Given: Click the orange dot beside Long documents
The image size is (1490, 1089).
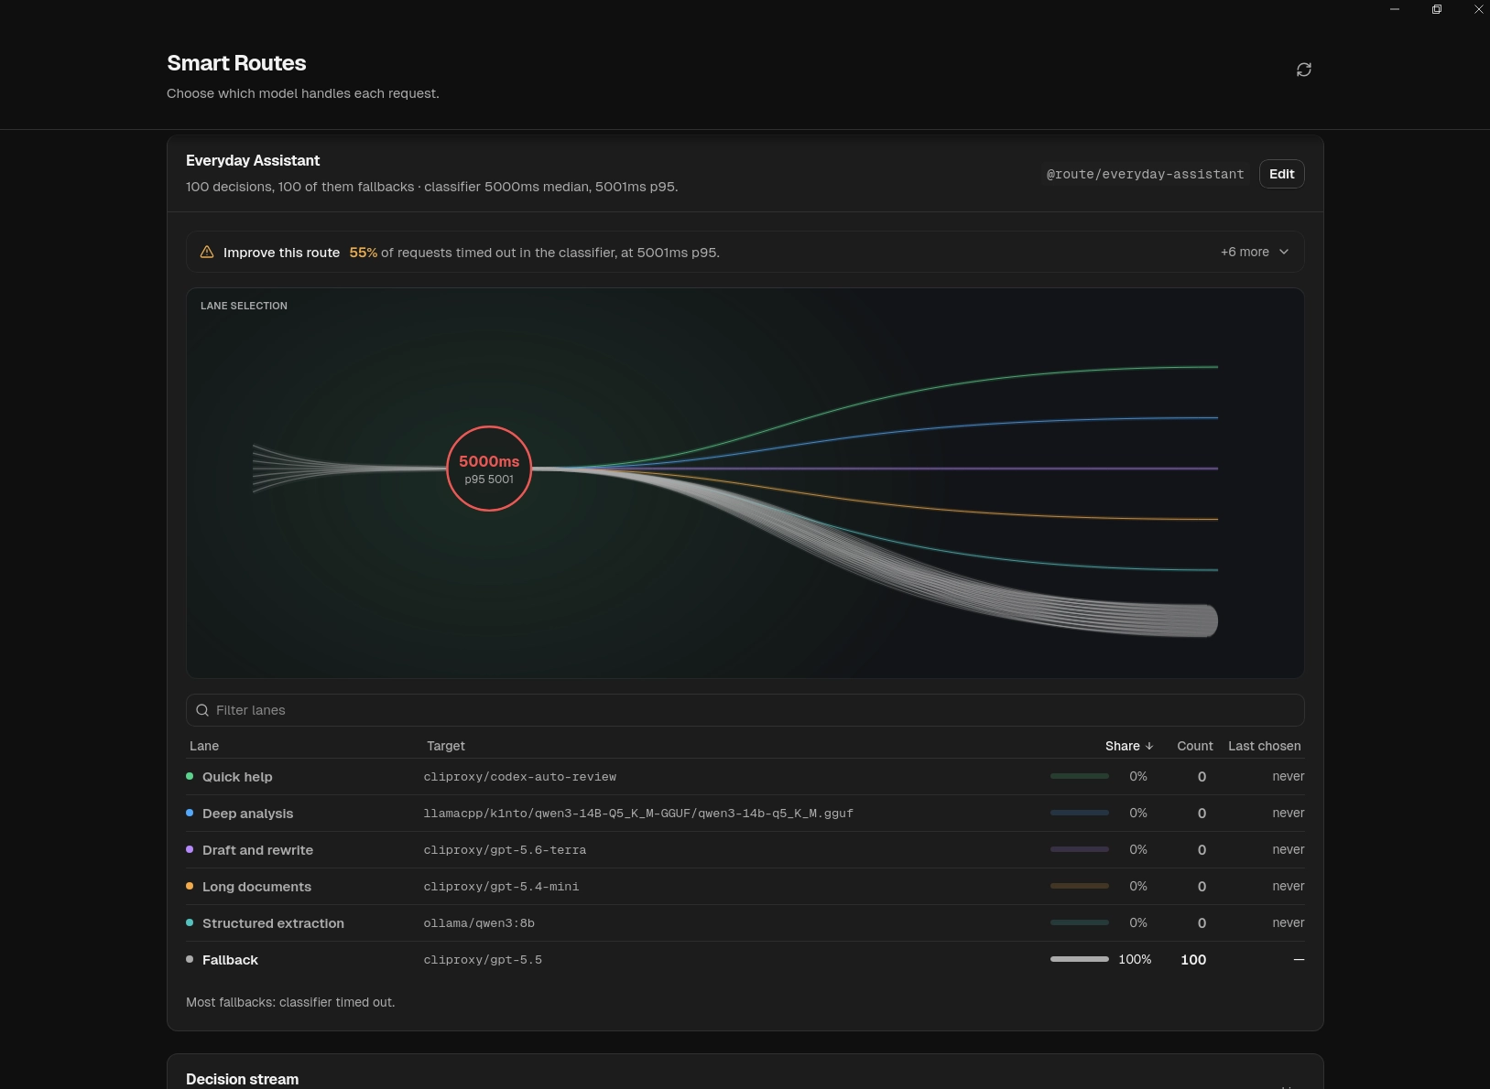Looking at the screenshot, I should click(190, 886).
